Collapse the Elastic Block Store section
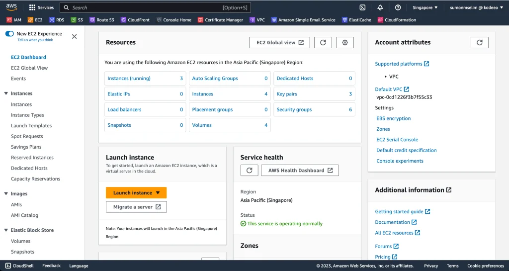Image resolution: width=509 pixels, height=271 pixels. click(6, 230)
